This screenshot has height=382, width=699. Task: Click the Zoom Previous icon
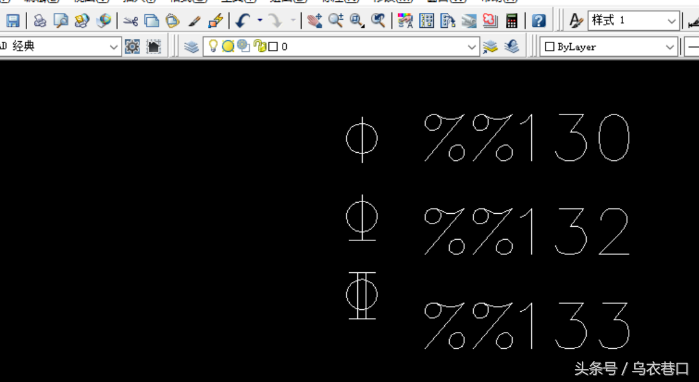pos(378,20)
